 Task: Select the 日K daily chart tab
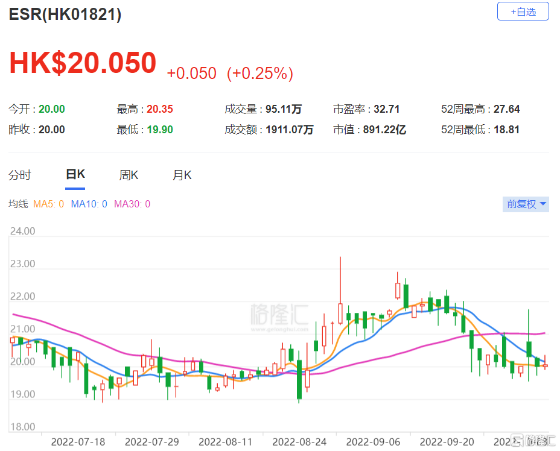(x=74, y=173)
